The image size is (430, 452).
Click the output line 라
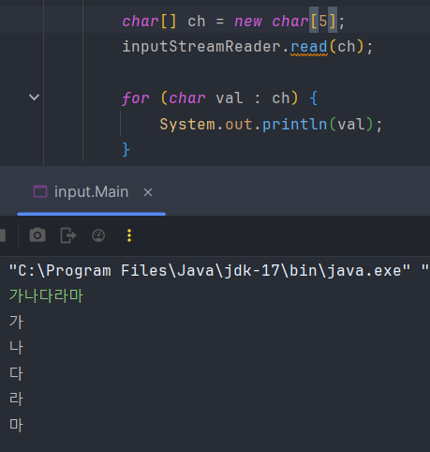tap(16, 399)
